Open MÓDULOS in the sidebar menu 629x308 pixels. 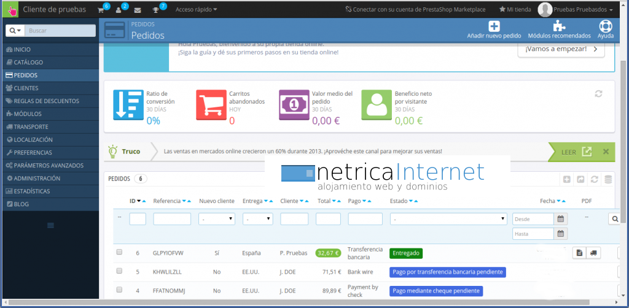coord(50,114)
